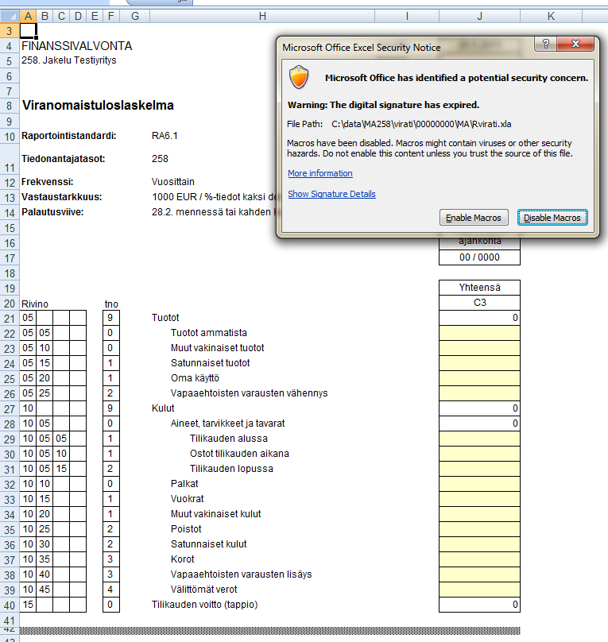Click yellow input cell for Satunnaiset tuotot
The image size is (608, 642).
479,363
